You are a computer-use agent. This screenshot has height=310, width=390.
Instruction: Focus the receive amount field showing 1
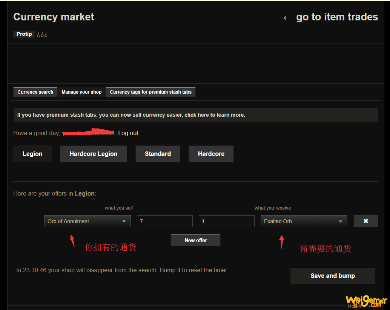227,221
